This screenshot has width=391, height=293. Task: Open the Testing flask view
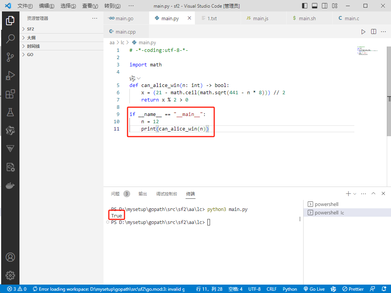tap(10, 112)
